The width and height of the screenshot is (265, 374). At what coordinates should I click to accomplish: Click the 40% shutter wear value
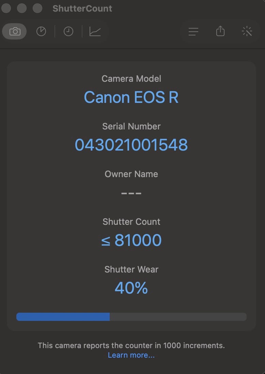pos(131,288)
